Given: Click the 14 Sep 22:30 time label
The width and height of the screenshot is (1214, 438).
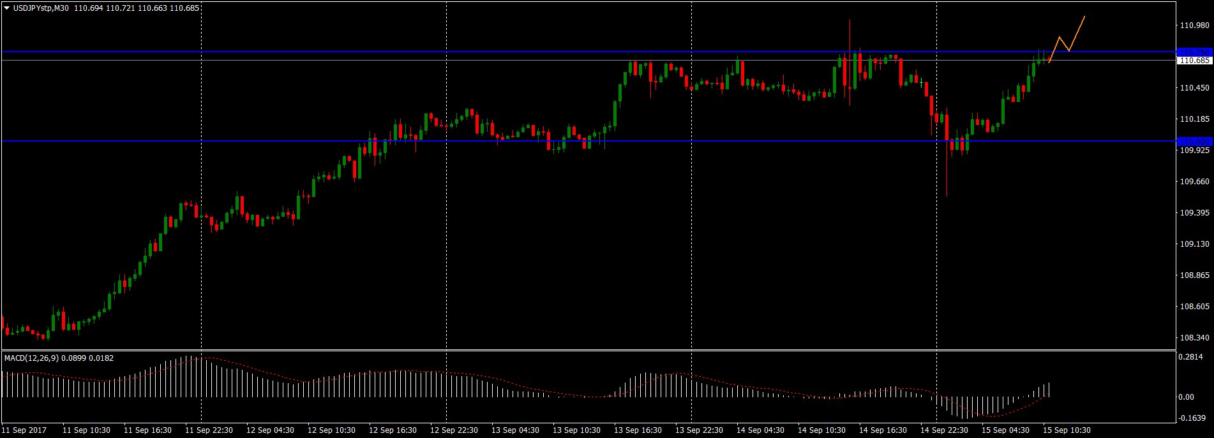Looking at the screenshot, I should [944, 430].
